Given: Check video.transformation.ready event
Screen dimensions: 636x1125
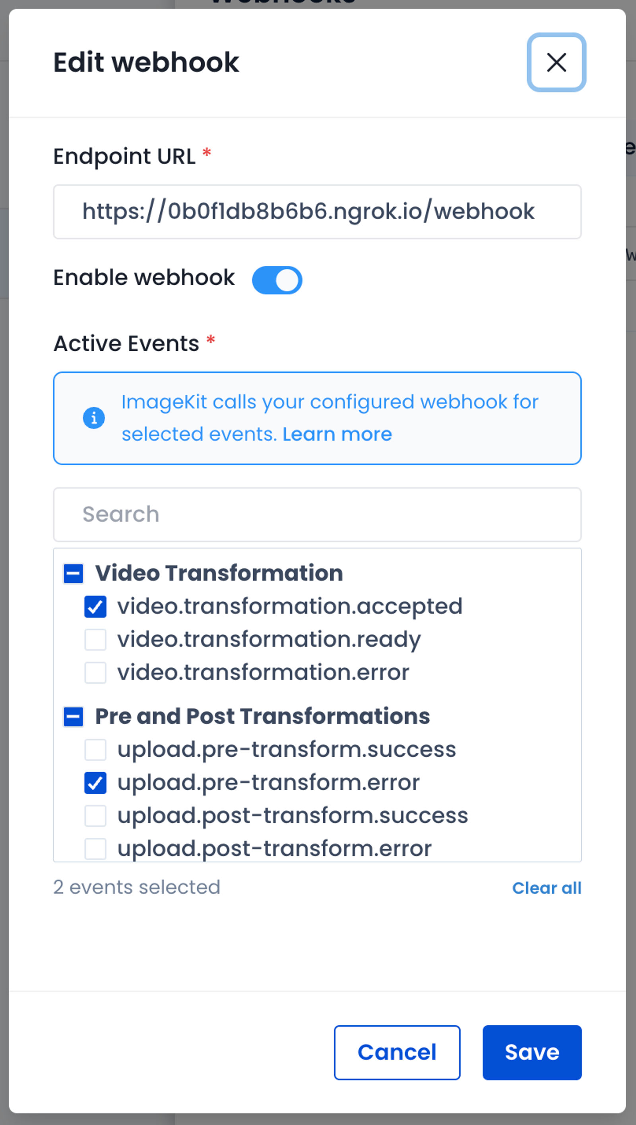Looking at the screenshot, I should [x=95, y=640].
